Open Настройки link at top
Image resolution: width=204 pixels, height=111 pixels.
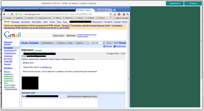(108, 22)
